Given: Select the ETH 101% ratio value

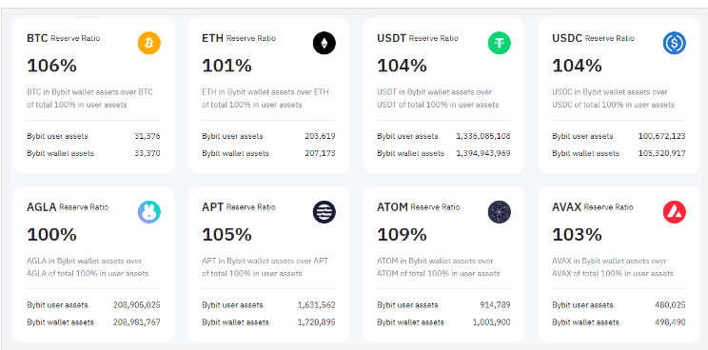Looking at the screenshot, I should 226,66.
